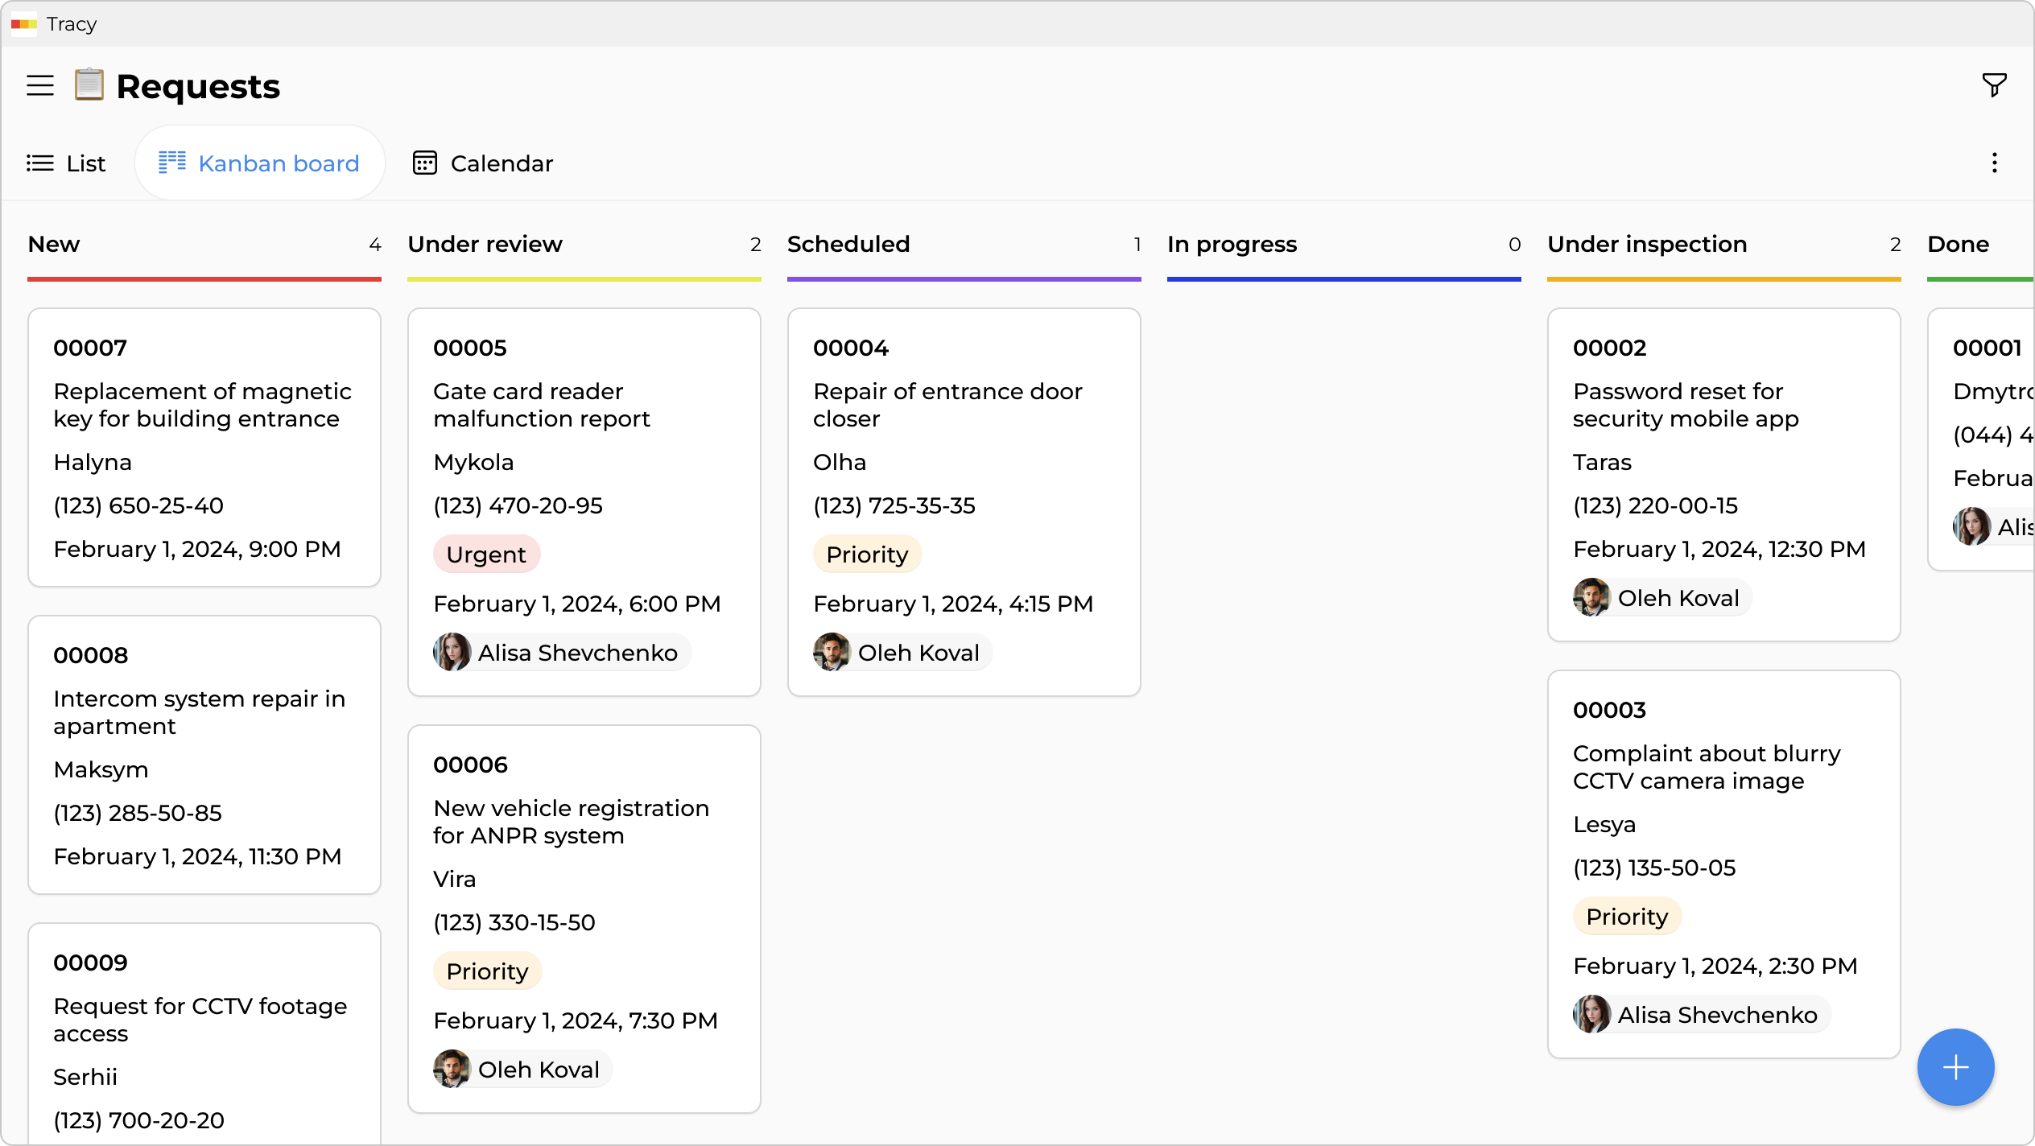The image size is (2035, 1146).
Task: Click the red New column color bar
Action: tap(204, 279)
